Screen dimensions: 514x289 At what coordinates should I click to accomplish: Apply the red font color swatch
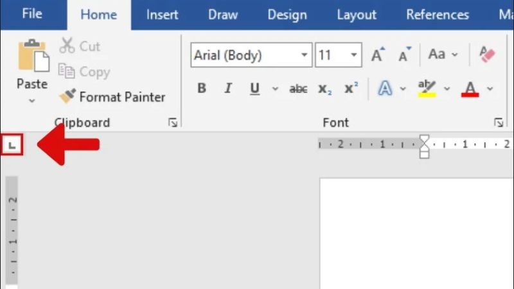click(470, 89)
